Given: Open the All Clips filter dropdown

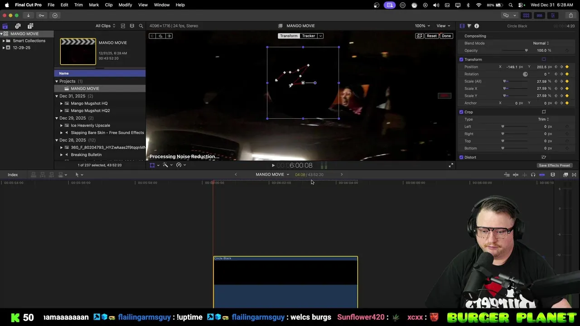Looking at the screenshot, I should click(105, 26).
